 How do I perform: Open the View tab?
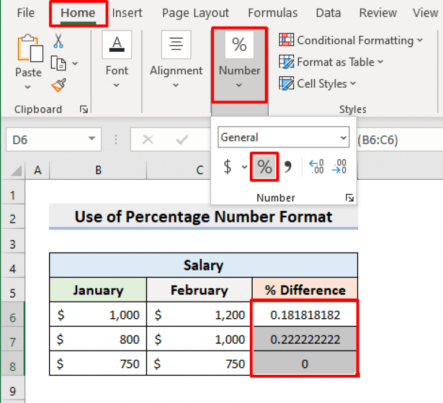(426, 13)
